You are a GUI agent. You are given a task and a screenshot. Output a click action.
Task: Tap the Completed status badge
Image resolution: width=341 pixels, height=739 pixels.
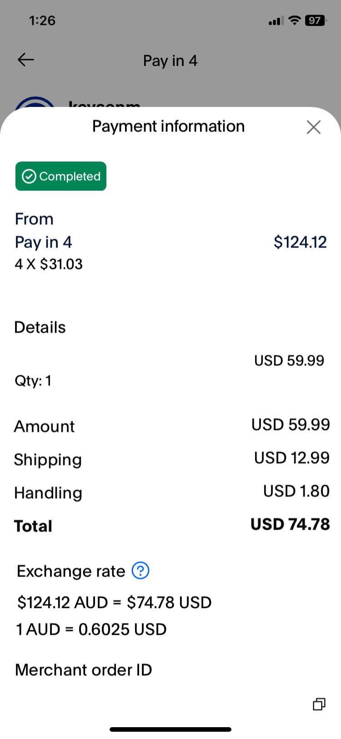(61, 176)
